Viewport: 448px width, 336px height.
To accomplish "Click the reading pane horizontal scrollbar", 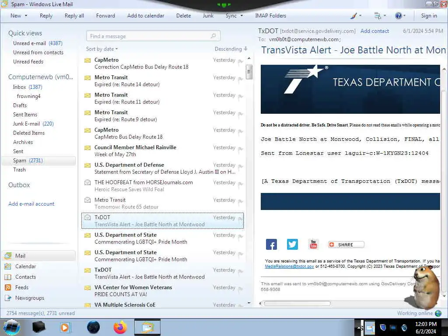I will (x=297, y=304).
